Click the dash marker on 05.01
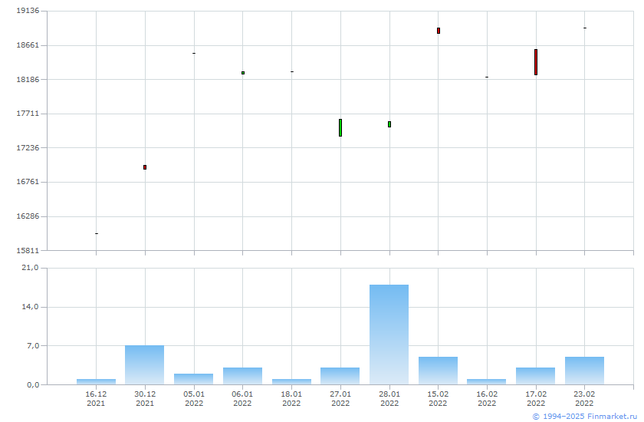644x422 pixels. 194,54
